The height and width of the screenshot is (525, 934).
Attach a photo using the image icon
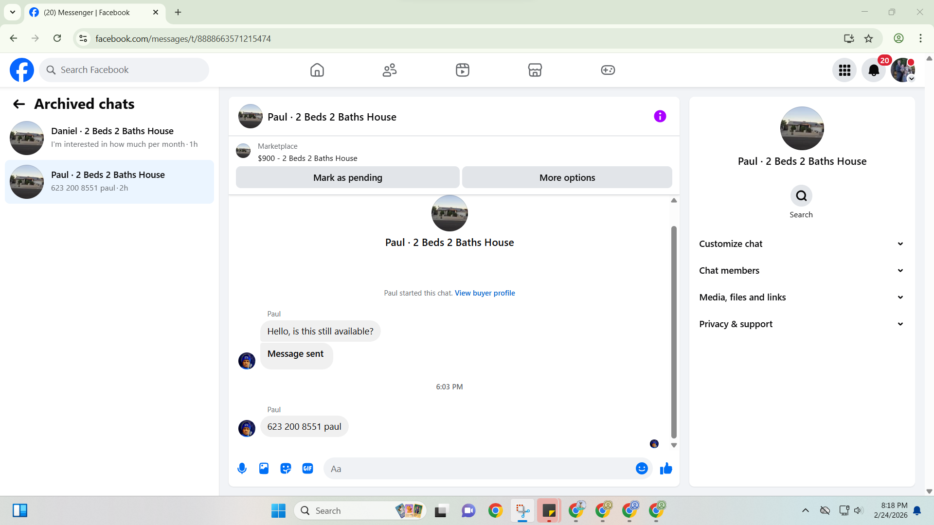[x=264, y=469]
